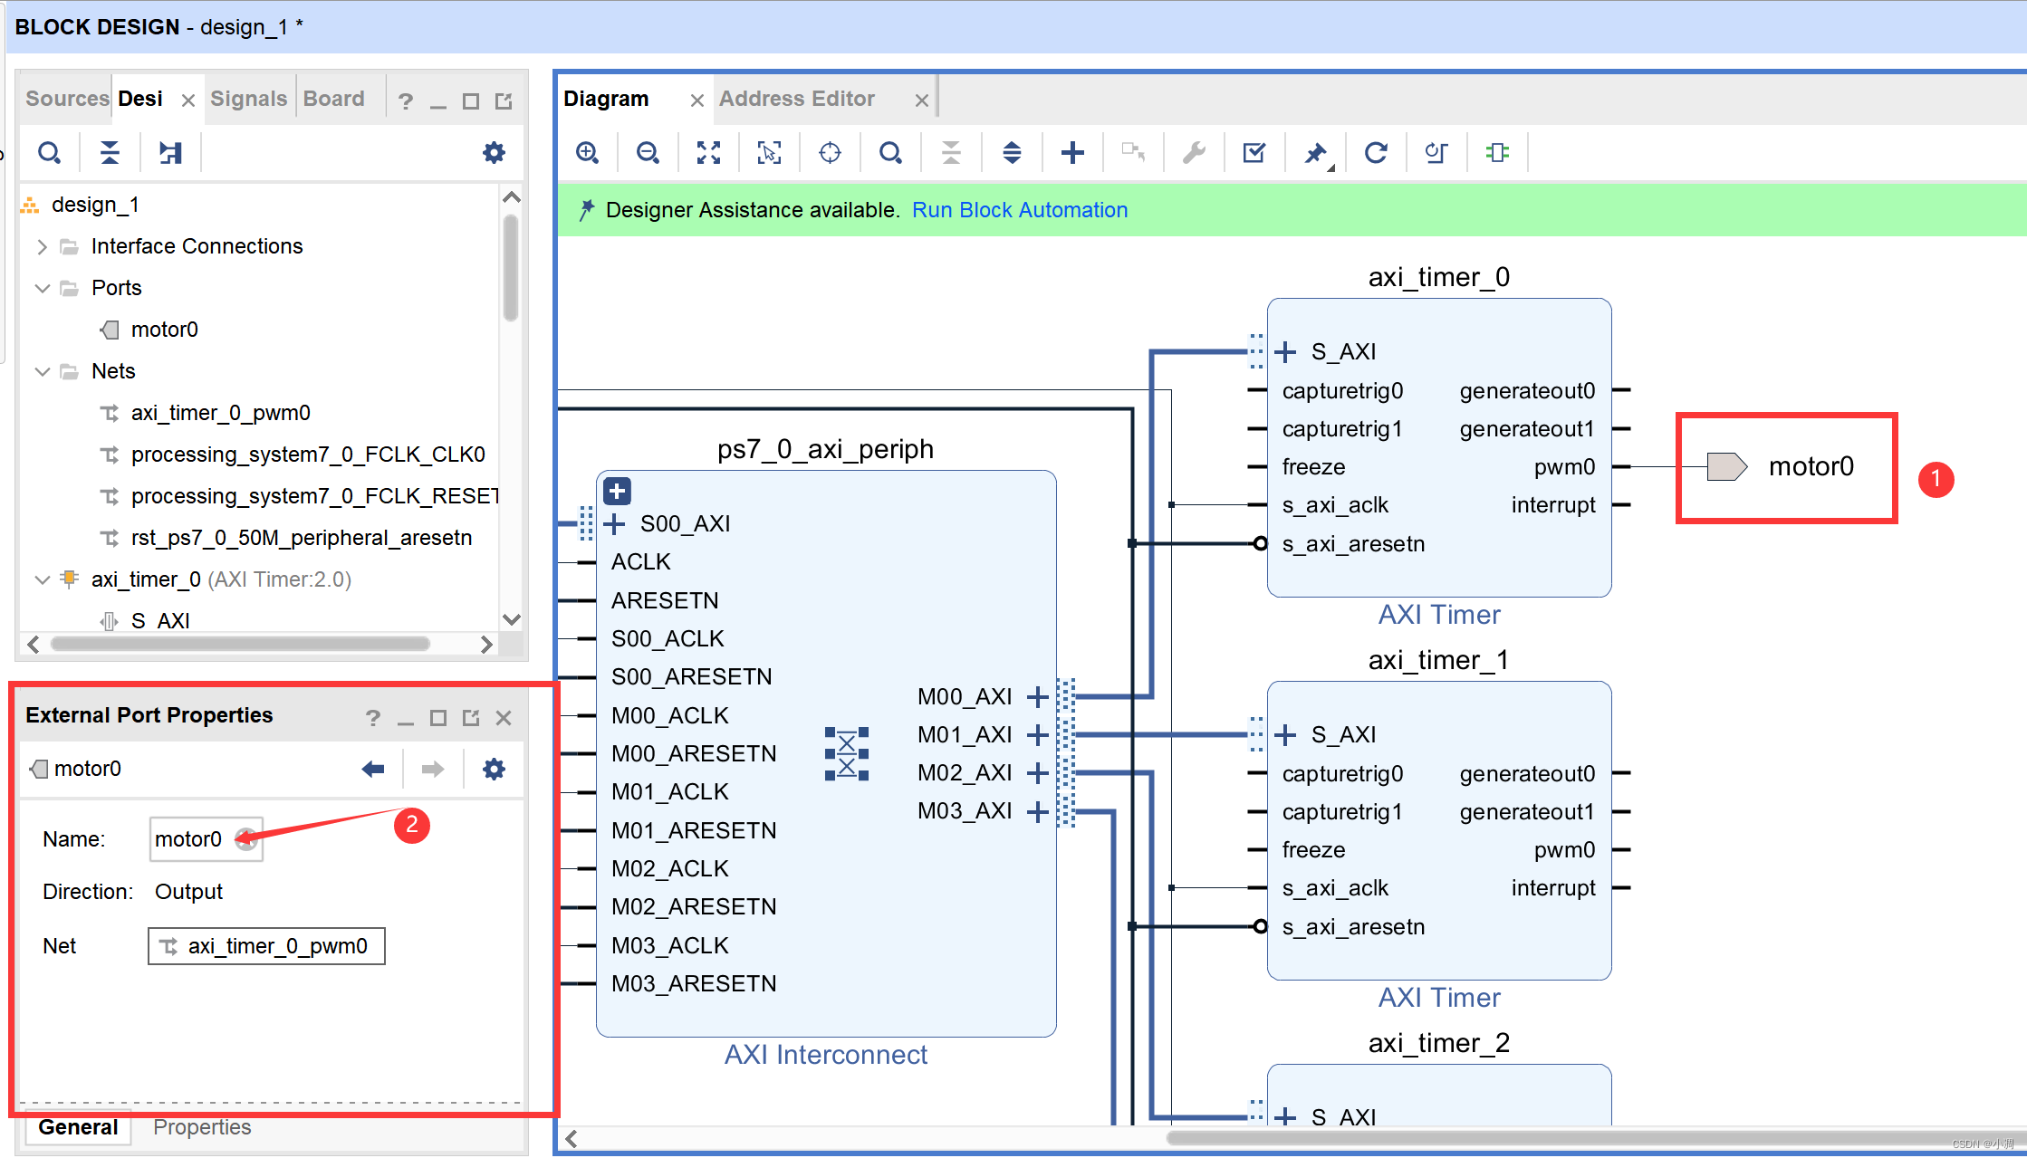The image size is (2027, 1158).
Task: Click the regenerate layout refresh icon
Action: (1376, 153)
